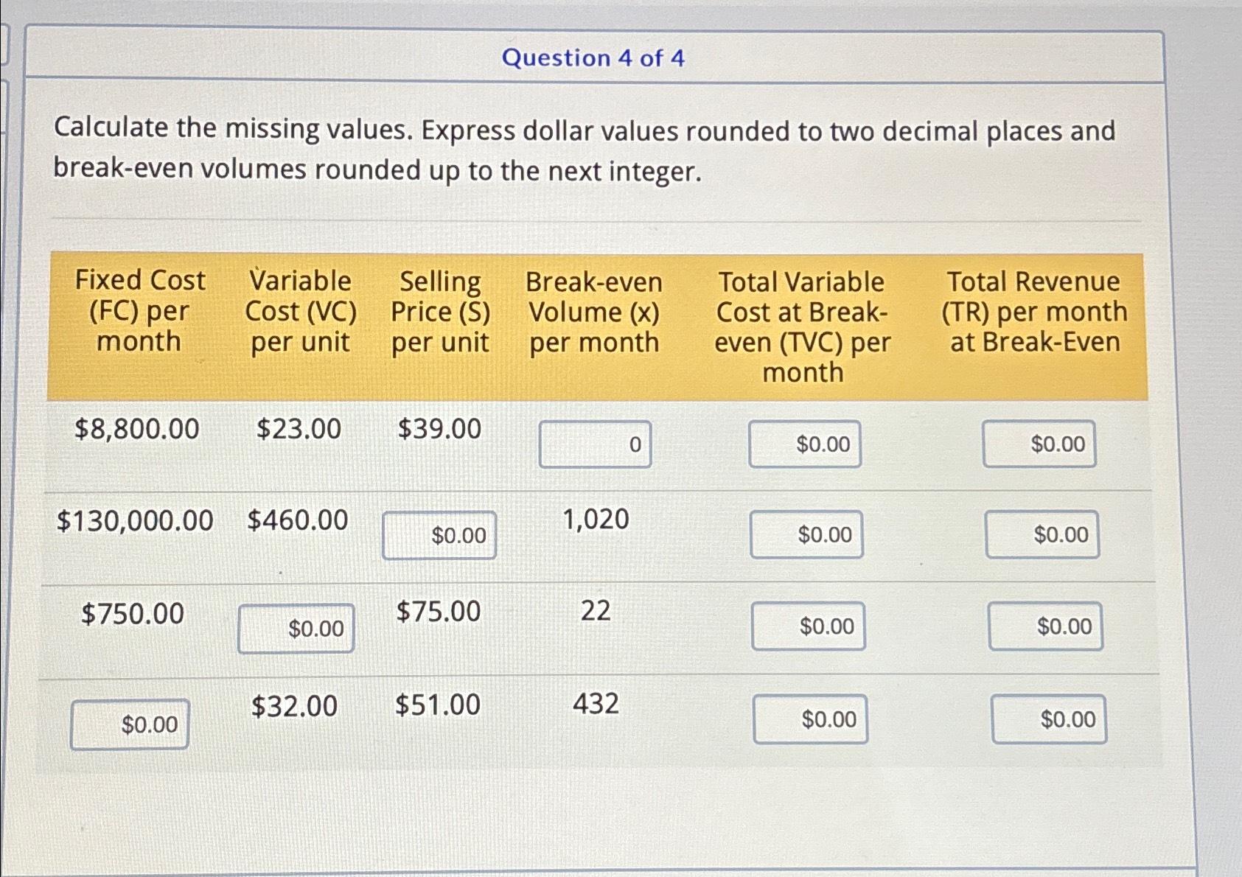
Task: Select the Total Variable Cost field showing $0.00 in row one
Action: 803,443
